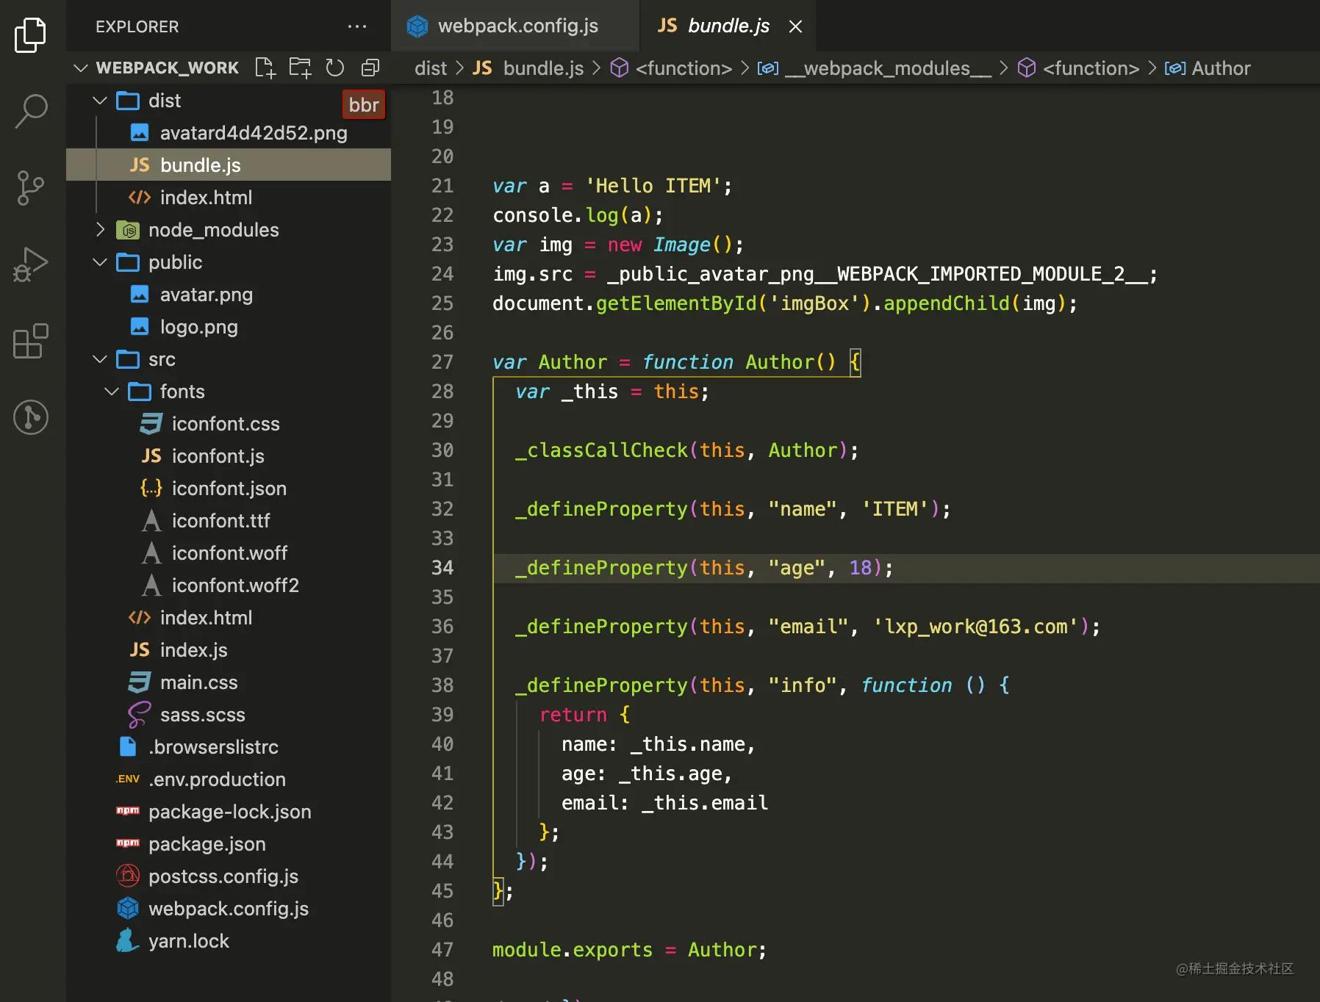
Task: Open package.json from the file tree
Action: pos(207,844)
